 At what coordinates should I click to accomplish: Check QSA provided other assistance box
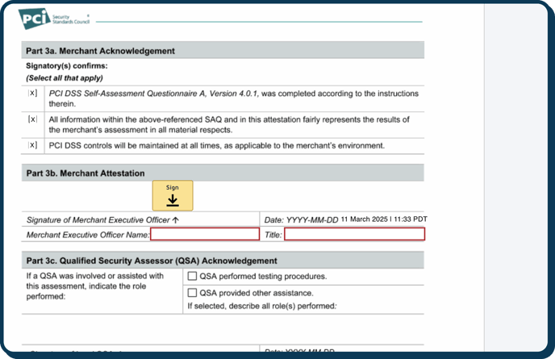coord(192,292)
